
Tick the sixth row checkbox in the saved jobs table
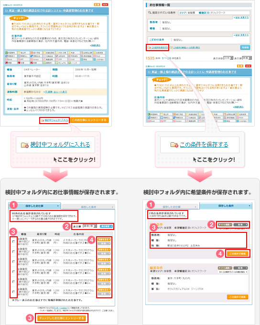(x=13, y=292)
